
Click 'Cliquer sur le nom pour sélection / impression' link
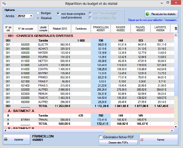(153, 20)
